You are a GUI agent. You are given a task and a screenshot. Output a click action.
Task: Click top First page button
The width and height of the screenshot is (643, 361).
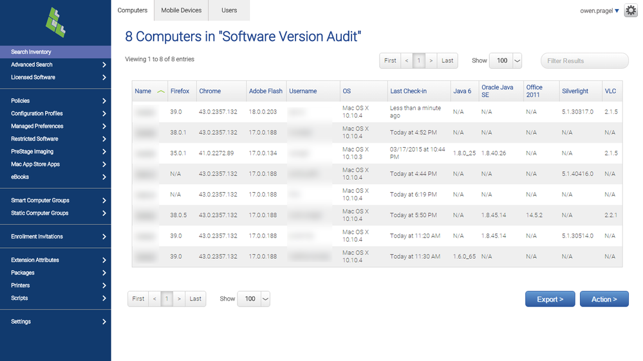(390, 60)
